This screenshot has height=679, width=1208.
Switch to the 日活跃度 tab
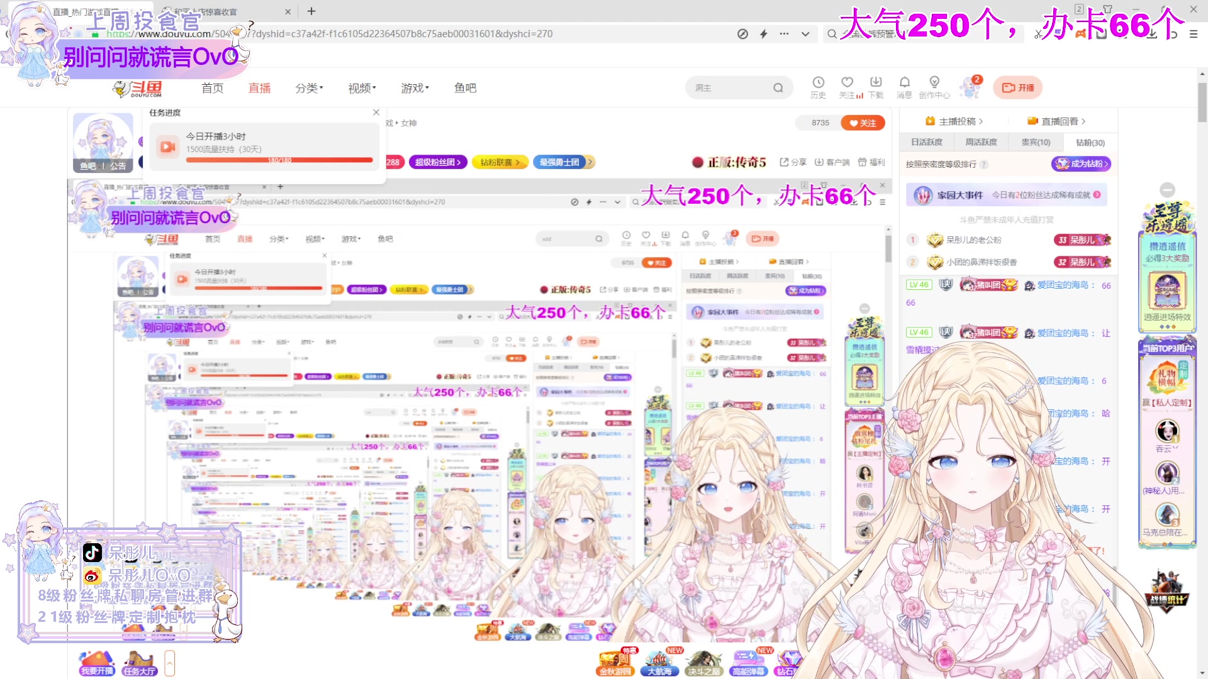(x=926, y=142)
